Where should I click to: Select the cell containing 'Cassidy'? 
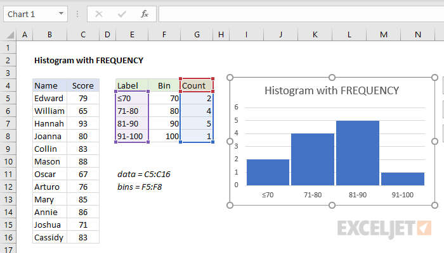[50, 237]
